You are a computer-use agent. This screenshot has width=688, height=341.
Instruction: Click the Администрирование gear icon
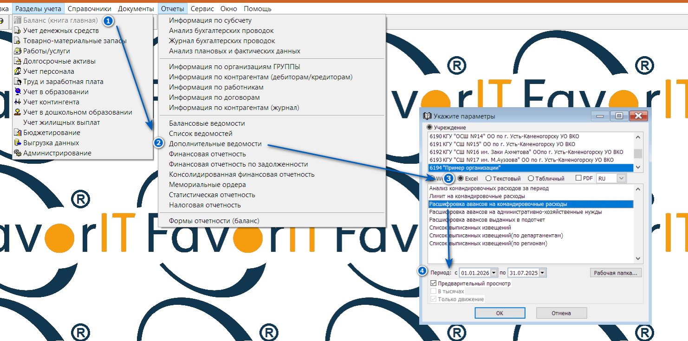(x=18, y=153)
